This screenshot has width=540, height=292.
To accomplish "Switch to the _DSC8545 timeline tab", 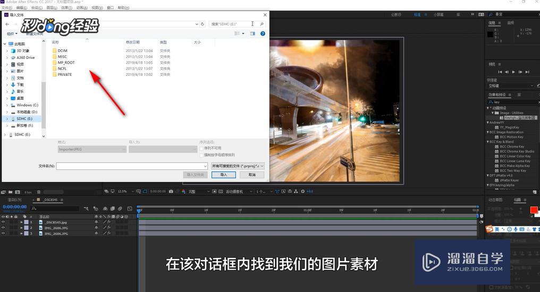I will pos(50,200).
